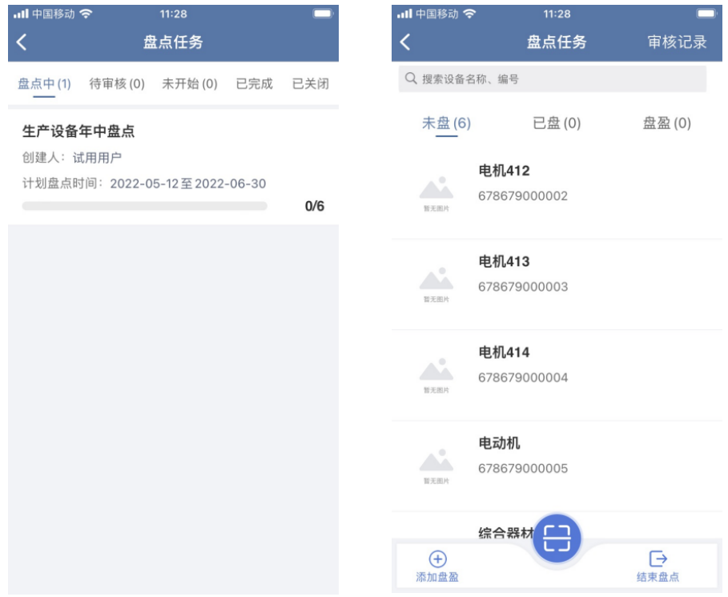This screenshot has width=728, height=597.
Task: Click the 0/6 inventory progress bar
Action: tap(144, 206)
